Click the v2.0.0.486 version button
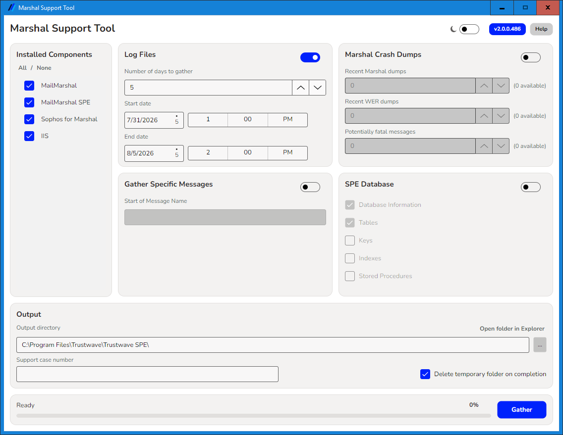The image size is (563, 435). 507,29
